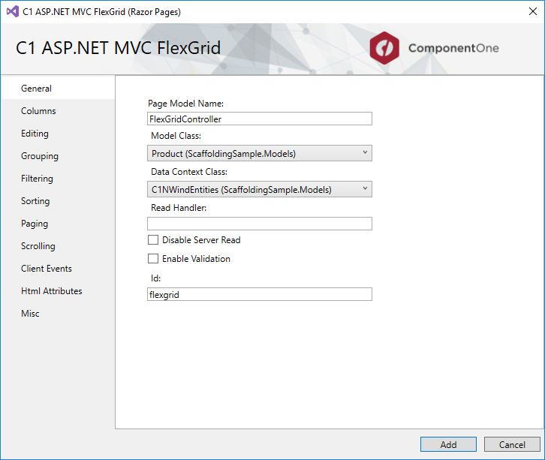Click the ComponentOne hexagon logo
Viewport: 545px width, 460px height.
[x=384, y=48]
